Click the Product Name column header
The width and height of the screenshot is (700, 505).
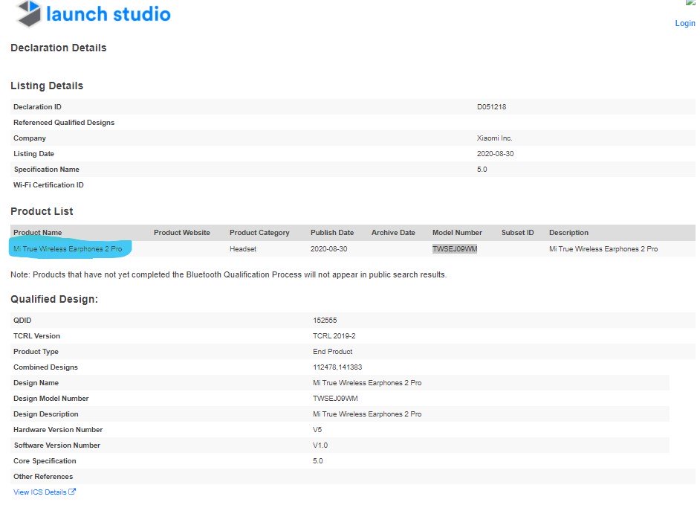[x=37, y=233]
